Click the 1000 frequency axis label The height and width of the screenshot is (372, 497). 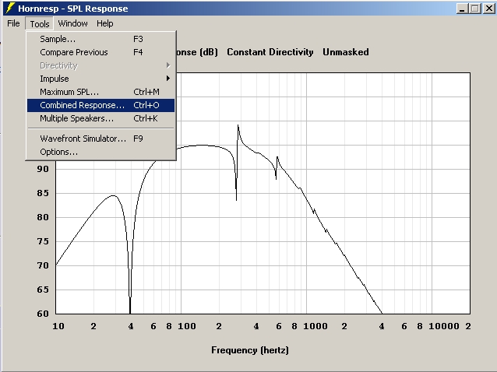click(x=315, y=326)
